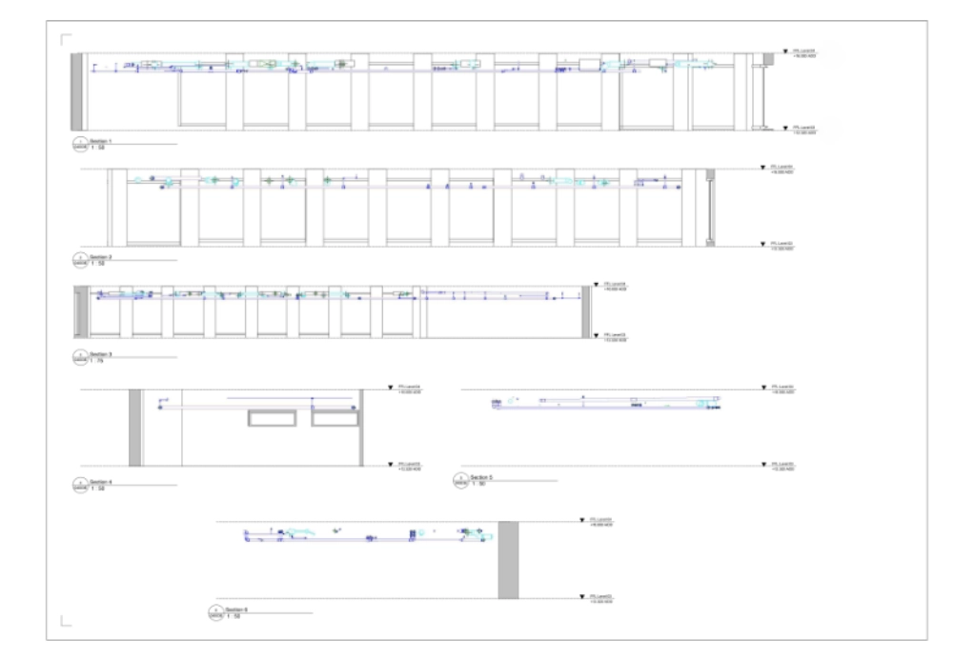This screenshot has height=659, width=954.
Task: Click the Section 5 view number circle
Action: [462, 480]
